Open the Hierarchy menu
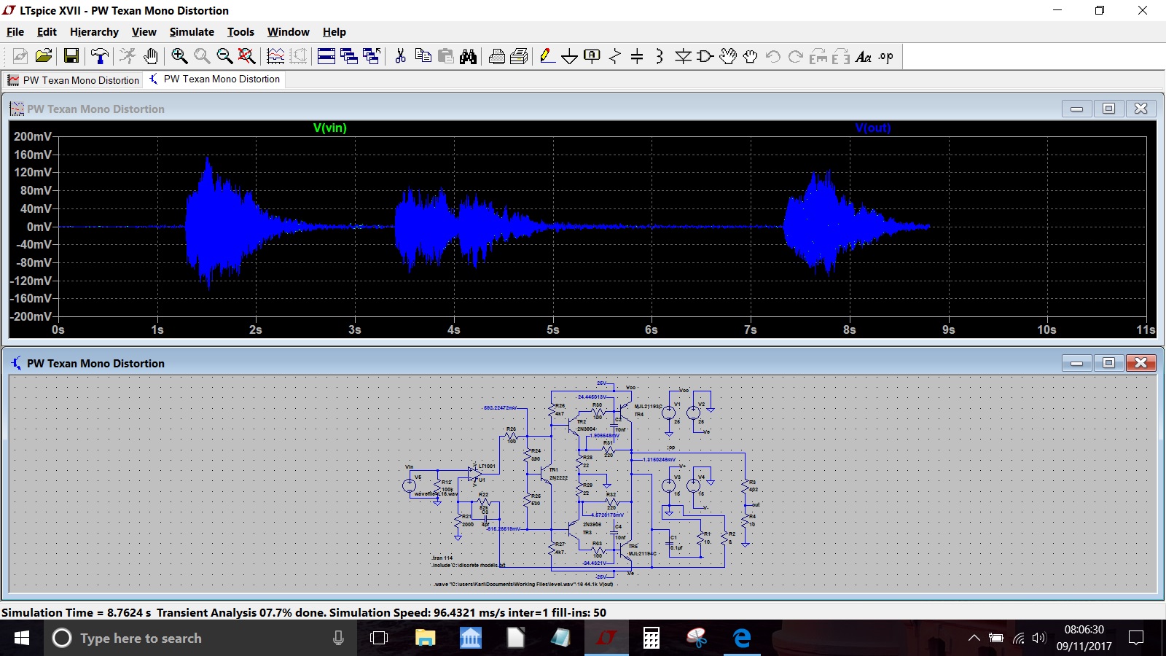The image size is (1166, 656). [x=94, y=32]
